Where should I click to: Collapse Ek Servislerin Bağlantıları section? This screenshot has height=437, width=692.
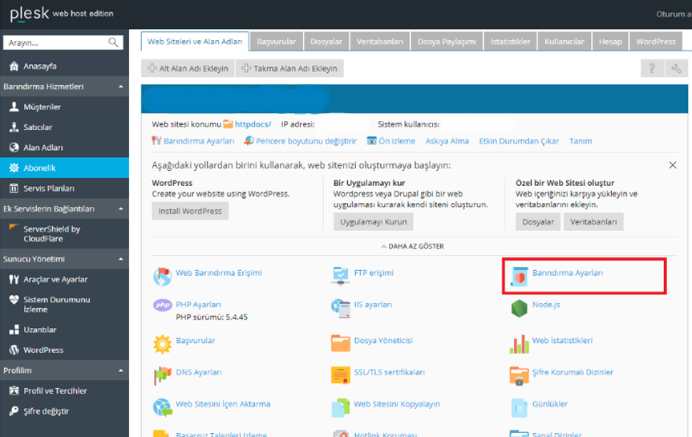pos(120,208)
